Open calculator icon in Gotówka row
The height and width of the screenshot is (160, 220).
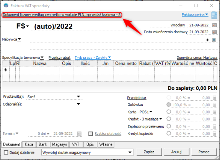[x=214, y=105]
